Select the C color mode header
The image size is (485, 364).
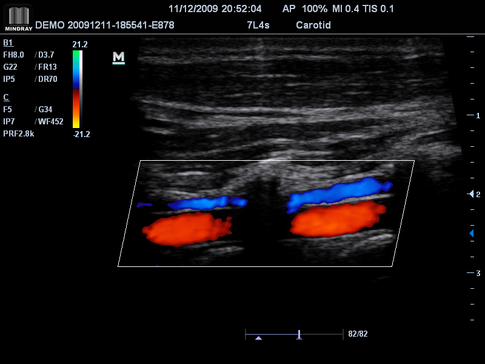coord(6,97)
